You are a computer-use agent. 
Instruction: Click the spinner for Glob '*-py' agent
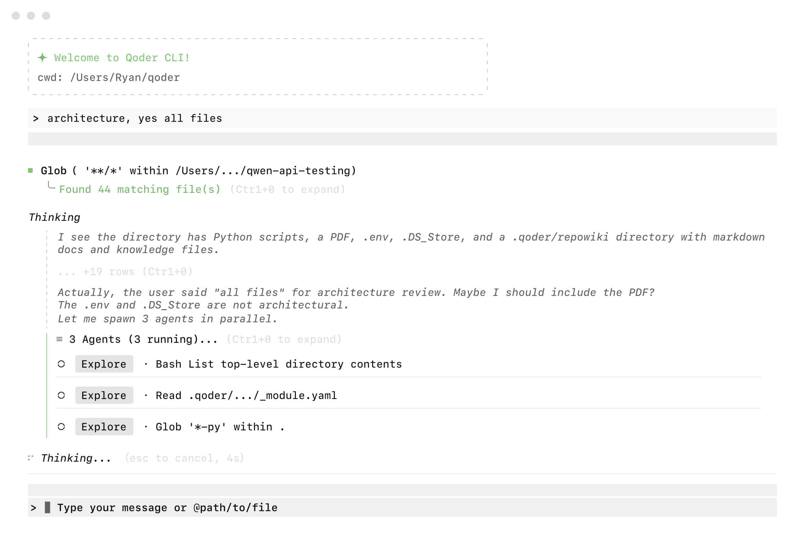click(61, 427)
